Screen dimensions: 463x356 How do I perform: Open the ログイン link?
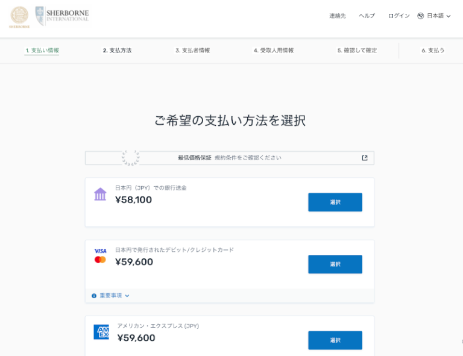pyautogui.click(x=398, y=16)
